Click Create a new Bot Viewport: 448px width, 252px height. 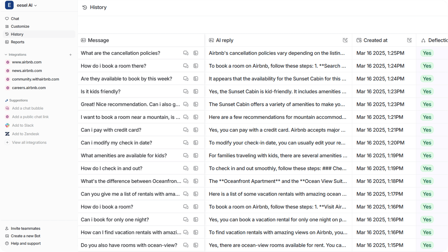[26, 236]
